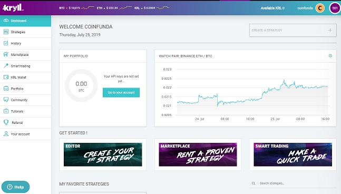
Task: Go to Strategies in the sidebar
Action: pyautogui.click(x=25, y=32)
